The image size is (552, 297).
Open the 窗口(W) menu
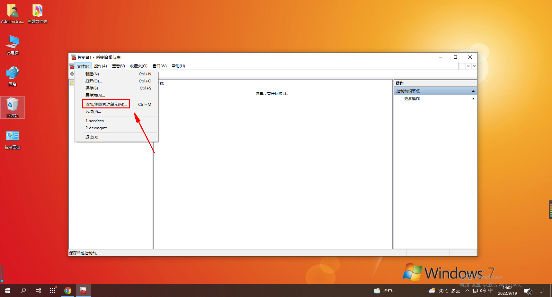click(160, 66)
